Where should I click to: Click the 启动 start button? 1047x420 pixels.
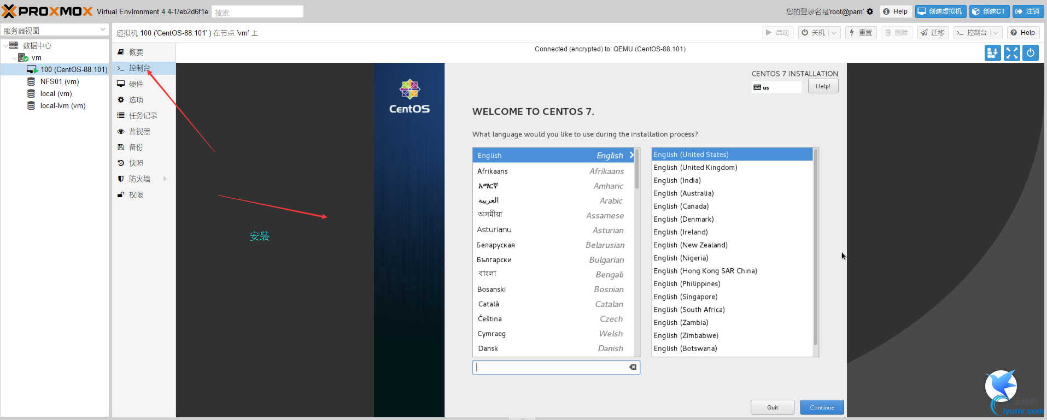pyautogui.click(x=778, y=33)
